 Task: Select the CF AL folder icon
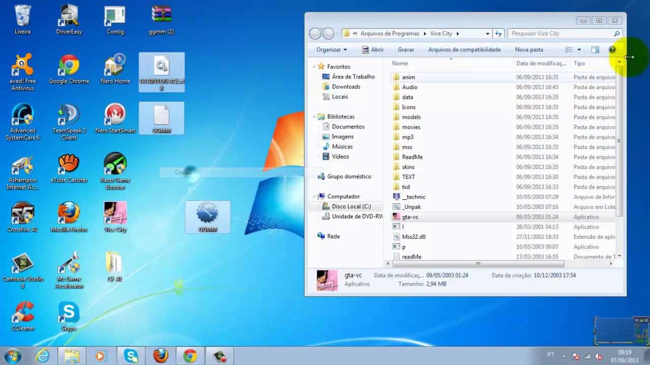pos(114,267)
